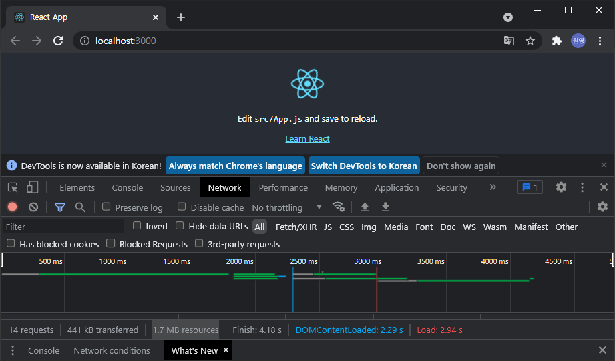This screenshot has width=615, height=361.
Task: Check Blocked Requests
Action: coord(111,243)
